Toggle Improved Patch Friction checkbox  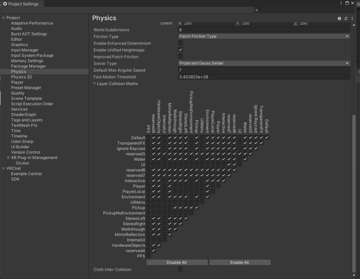point(180,57)
